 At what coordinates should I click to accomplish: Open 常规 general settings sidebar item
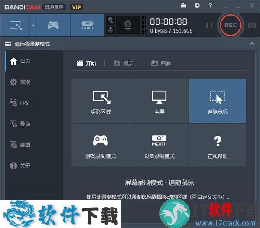[x=34, y=82]
